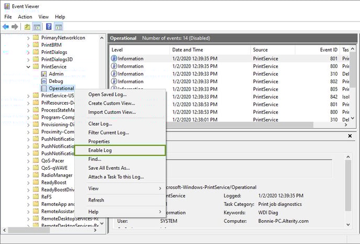Click info icon of event 800 at 12:39:35
Viewport: 360px width, 244px height.
[114, 66]
